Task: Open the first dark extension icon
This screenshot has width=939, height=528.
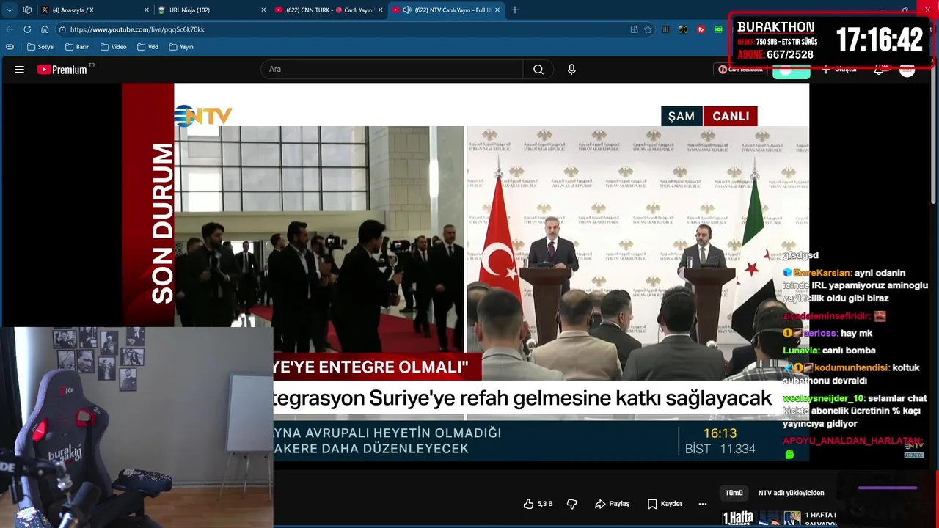Action: click(x=665, y=29)
